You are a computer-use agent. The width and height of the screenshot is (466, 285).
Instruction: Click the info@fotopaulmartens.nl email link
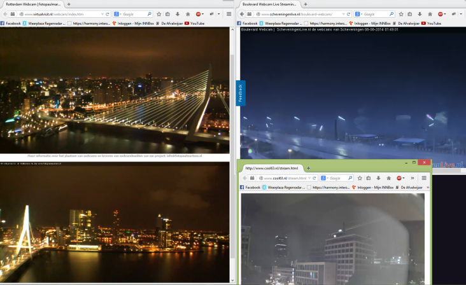click(x=184, y=156)
